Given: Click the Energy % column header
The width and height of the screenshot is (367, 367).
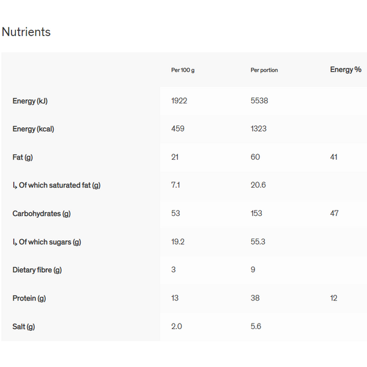Looking at the screenshot, I should (346, 70).
